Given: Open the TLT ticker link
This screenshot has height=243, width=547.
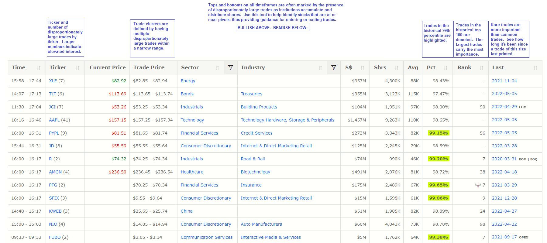Looking at the screenshot, I should (x=53, y=94).
